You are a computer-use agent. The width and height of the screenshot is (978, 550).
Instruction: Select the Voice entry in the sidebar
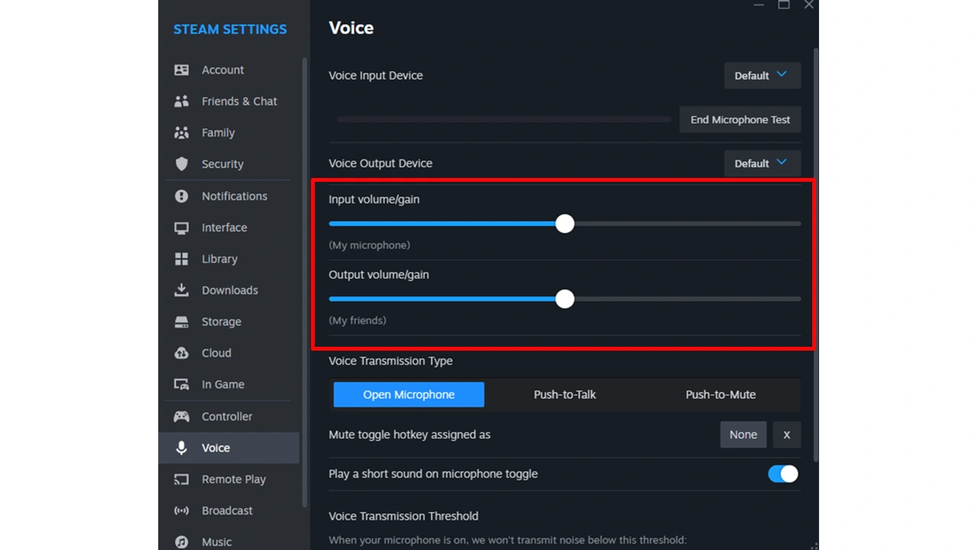click(228, 448)
